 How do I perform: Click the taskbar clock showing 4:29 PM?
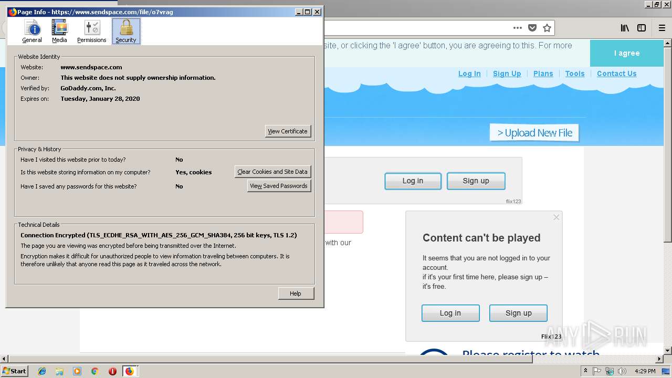click(645, 371)
